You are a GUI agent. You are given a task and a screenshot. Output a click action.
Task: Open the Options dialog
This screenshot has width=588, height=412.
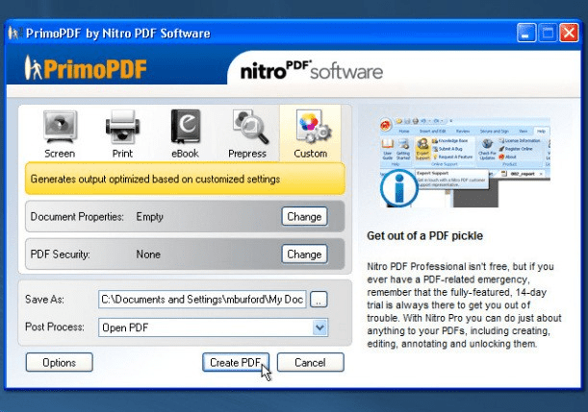[x=60, y=362]
